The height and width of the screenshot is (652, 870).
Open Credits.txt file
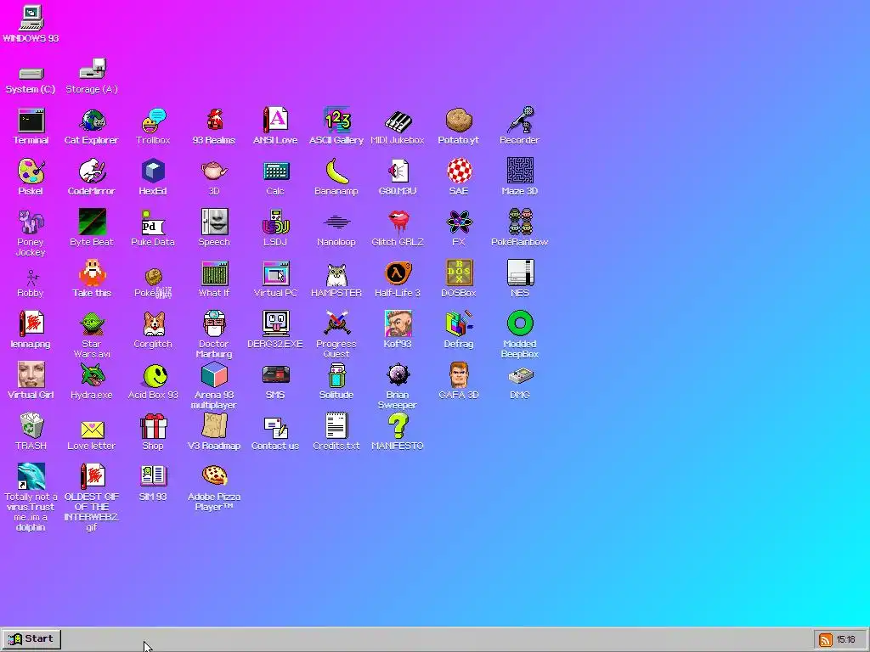click(x=336, y=426)
